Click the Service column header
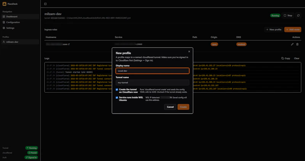The width and height of the screenshot is (305, 161). point(119,37)
